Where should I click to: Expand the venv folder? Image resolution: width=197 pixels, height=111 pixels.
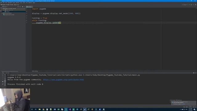(4, 10)
